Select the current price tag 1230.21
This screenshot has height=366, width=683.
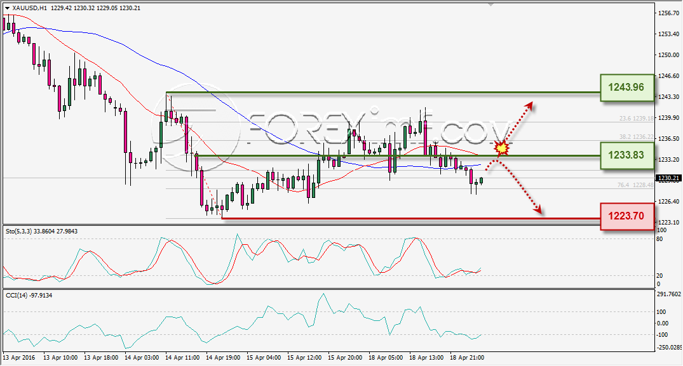pyautogui.click(x=668, y=178)
